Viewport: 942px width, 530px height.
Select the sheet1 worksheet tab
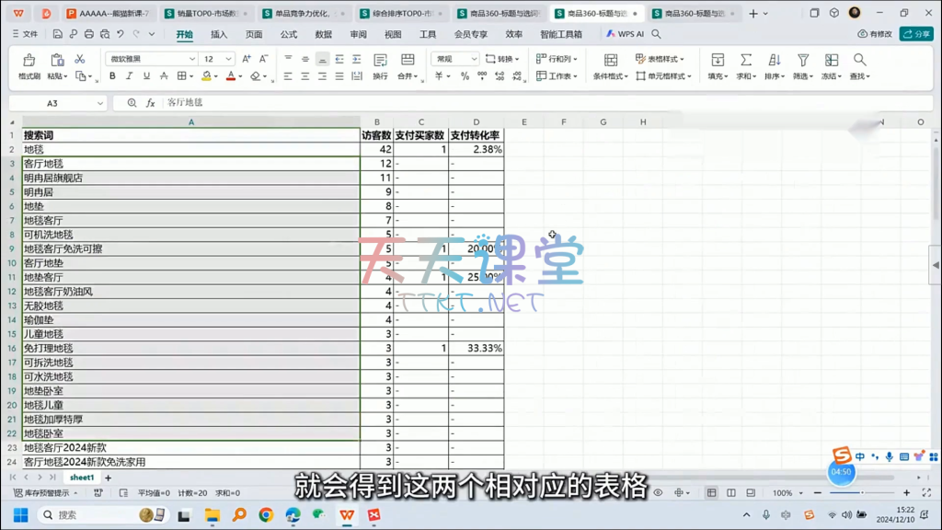[x=82, y=478]
